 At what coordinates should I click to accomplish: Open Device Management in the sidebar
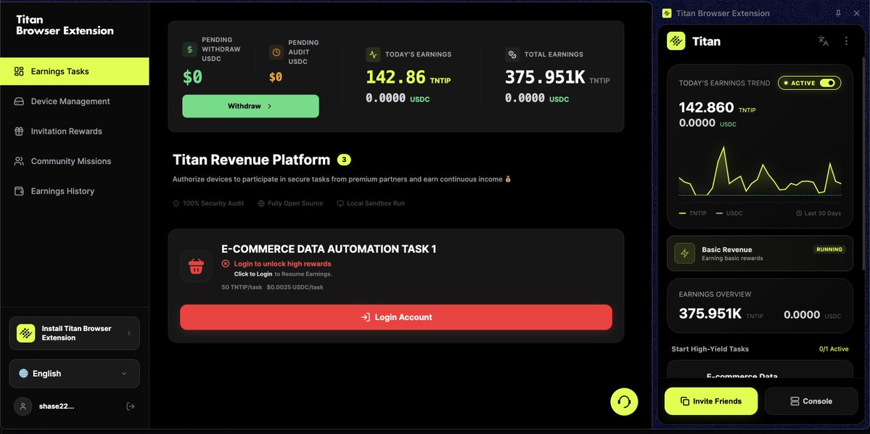click(74, 101)
